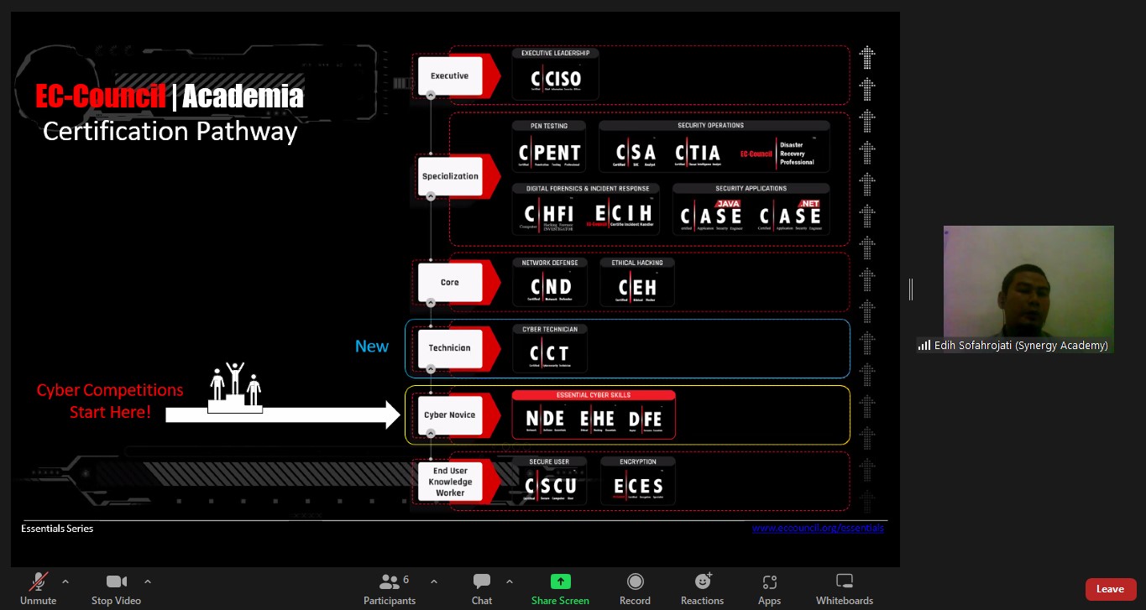Click the chevron below the Technician box
The width and height of the screenshot is (1146, 610).
coord(431,368)
